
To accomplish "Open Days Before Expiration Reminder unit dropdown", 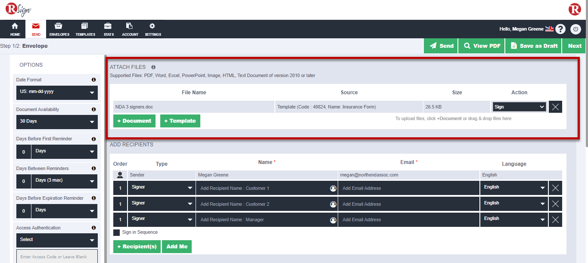I will 64,211.
